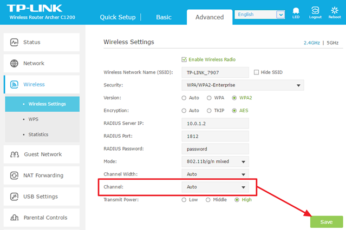
Task: Click the USB Settings icon
Action: tap(14, 197)
